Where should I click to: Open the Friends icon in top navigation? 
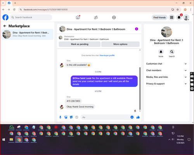click(96, 17)
